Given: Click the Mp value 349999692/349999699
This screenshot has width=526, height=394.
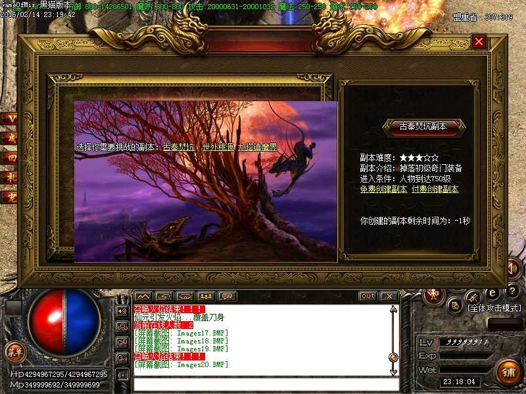Looking at the screenshot, I should click(62, 385).
